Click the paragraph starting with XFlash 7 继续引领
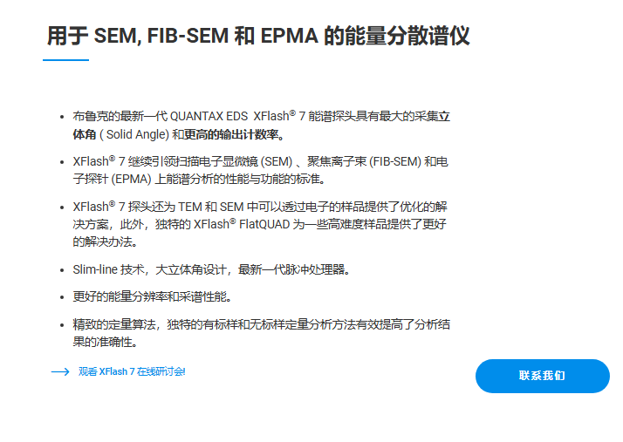The width and height of the screenshot is (623, 442). tap(261, 170)
